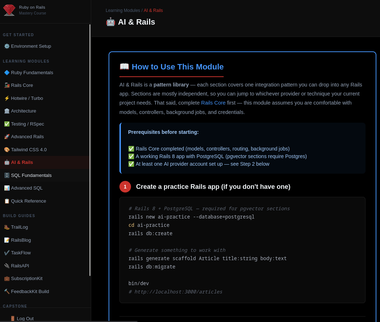The width and height of the screenshot is (380, 322).
Task: Click the door icon beside Log Out
Action: pyautogui.click(x=13, y=318)
